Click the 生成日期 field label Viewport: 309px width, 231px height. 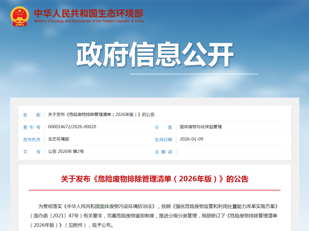coord(163,139)
